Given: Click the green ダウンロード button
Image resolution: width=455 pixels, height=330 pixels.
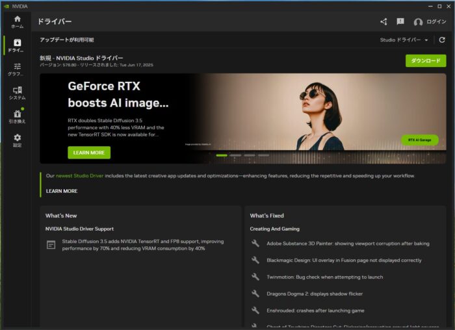Looking at the screenshot, I should [426, 60].
